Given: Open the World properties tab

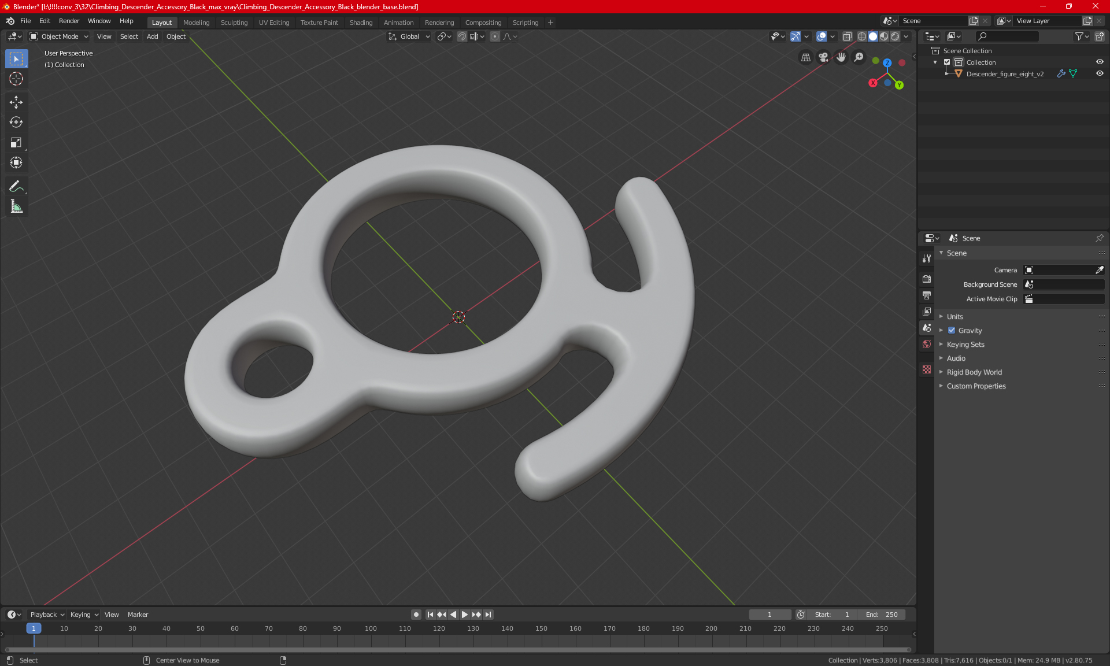Looking at the screenshot, I should pyautogui.click(x=927, y=344).
